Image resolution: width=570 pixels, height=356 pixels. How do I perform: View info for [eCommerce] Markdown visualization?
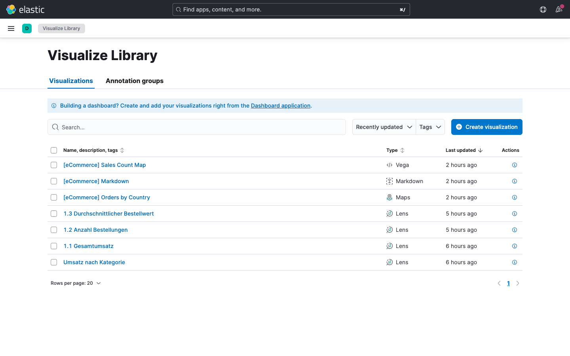coord(515,181)
